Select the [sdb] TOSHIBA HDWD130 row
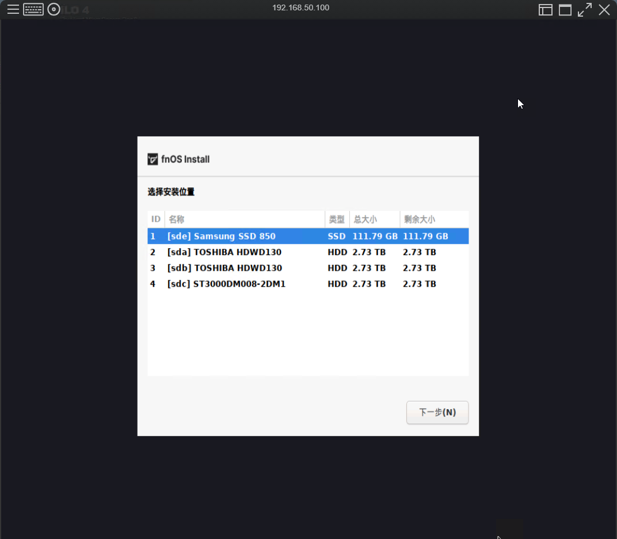Viewport: 617px width, 539px height. coord(308,268)
